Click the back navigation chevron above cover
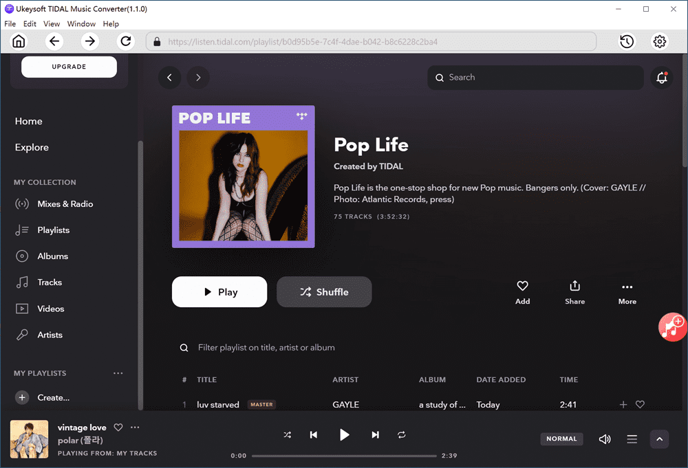Image resolution: width=688 pixels, height=468 pixels. [x=170, y=78]
